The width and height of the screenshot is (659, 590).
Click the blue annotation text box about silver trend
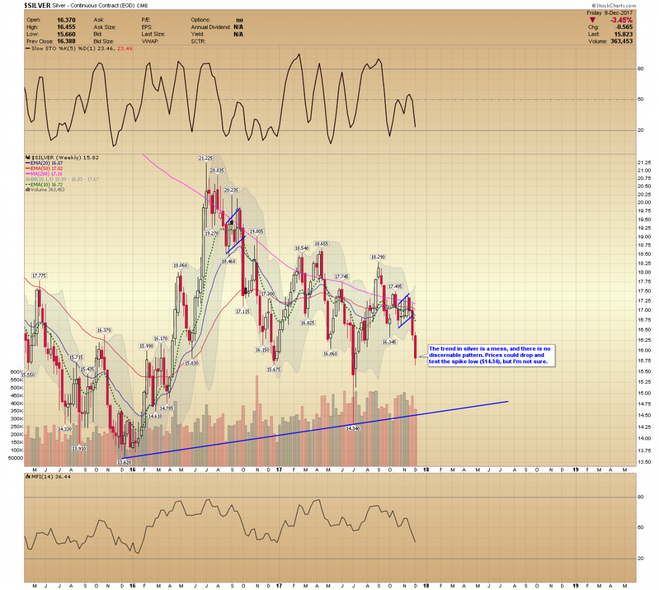490,355
